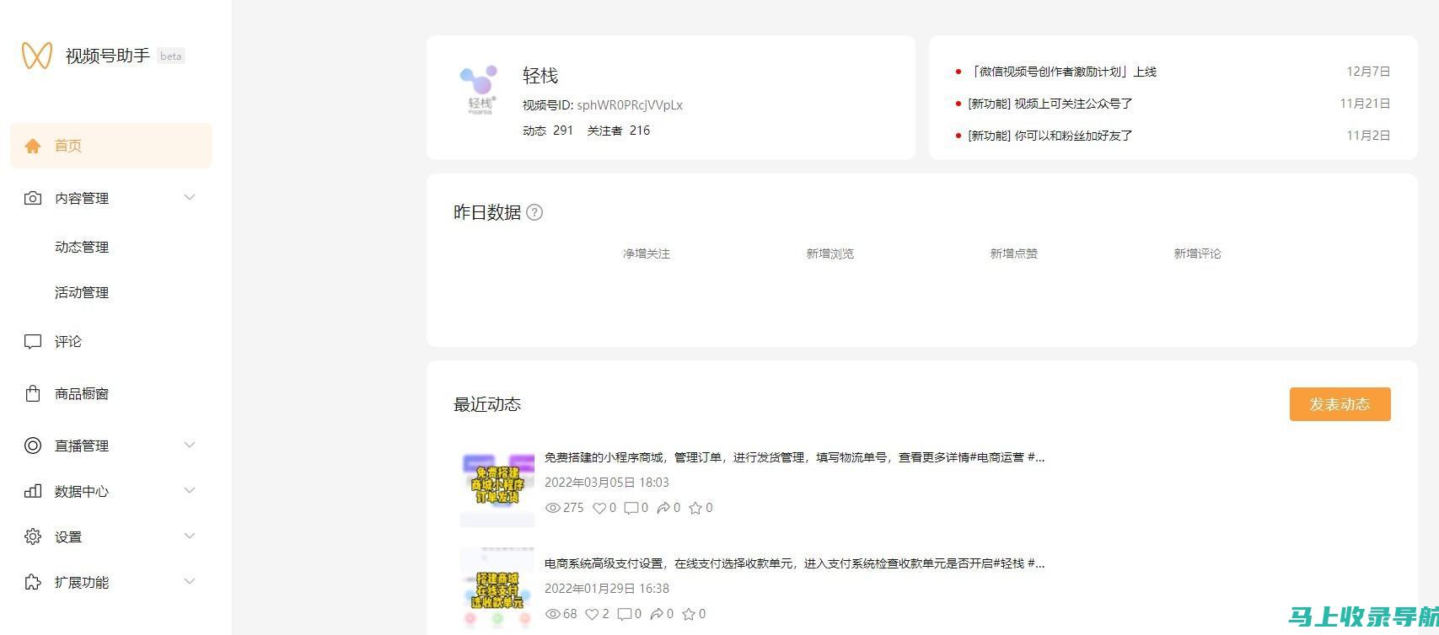This screenshot has width=1439, height=635.
Task: Click the share arrow icon on the 2022年01月29日 post
Action: tap(657, 614)
